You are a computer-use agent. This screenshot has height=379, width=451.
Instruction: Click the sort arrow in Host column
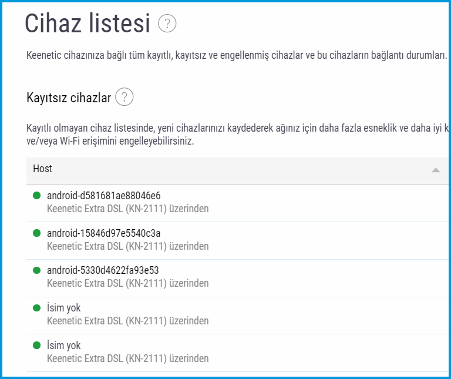tap(435, 170)
